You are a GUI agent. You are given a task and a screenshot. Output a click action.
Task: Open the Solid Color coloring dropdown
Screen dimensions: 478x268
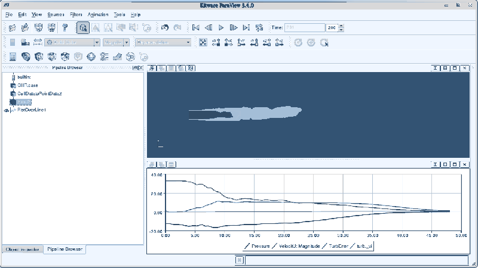pyautogui.click(x=72, y=42)
